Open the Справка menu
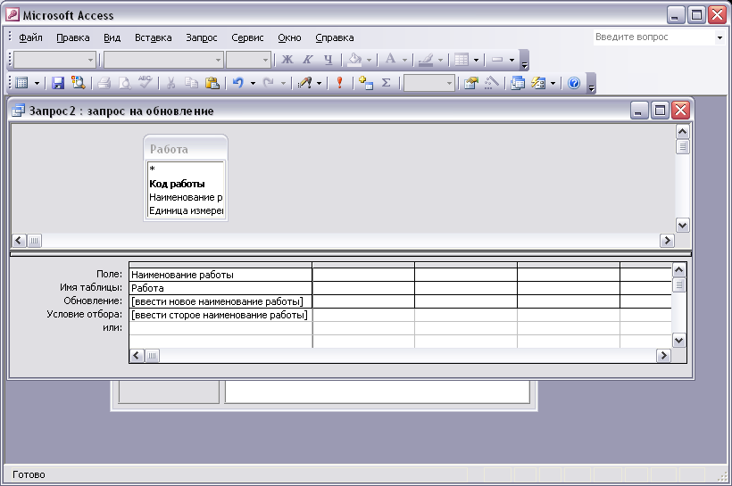732x486 pixels. (335, 37)
